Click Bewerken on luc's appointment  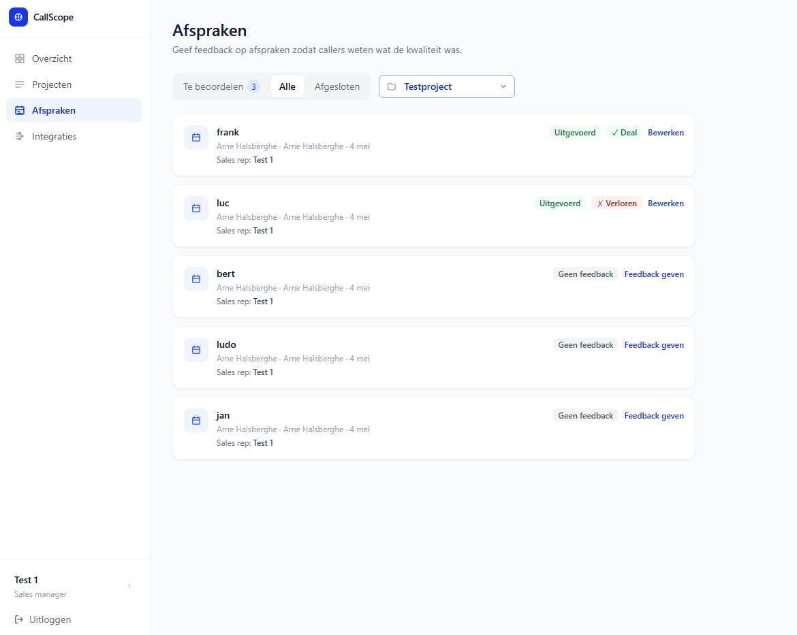coord(666,203)
